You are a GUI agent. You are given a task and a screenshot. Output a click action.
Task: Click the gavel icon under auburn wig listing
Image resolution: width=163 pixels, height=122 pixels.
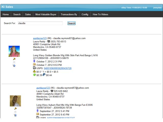(x=15, y=109)
